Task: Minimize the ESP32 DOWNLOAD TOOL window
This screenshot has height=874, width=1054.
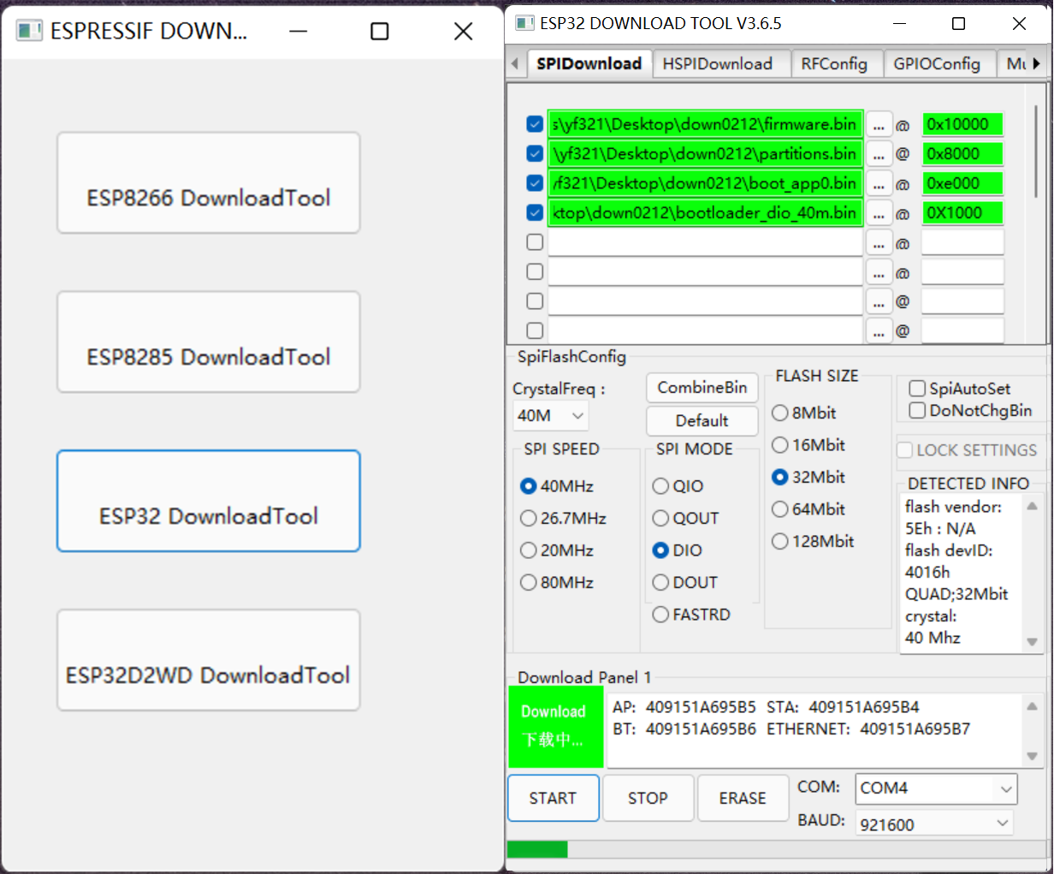Action: [899, 23]
